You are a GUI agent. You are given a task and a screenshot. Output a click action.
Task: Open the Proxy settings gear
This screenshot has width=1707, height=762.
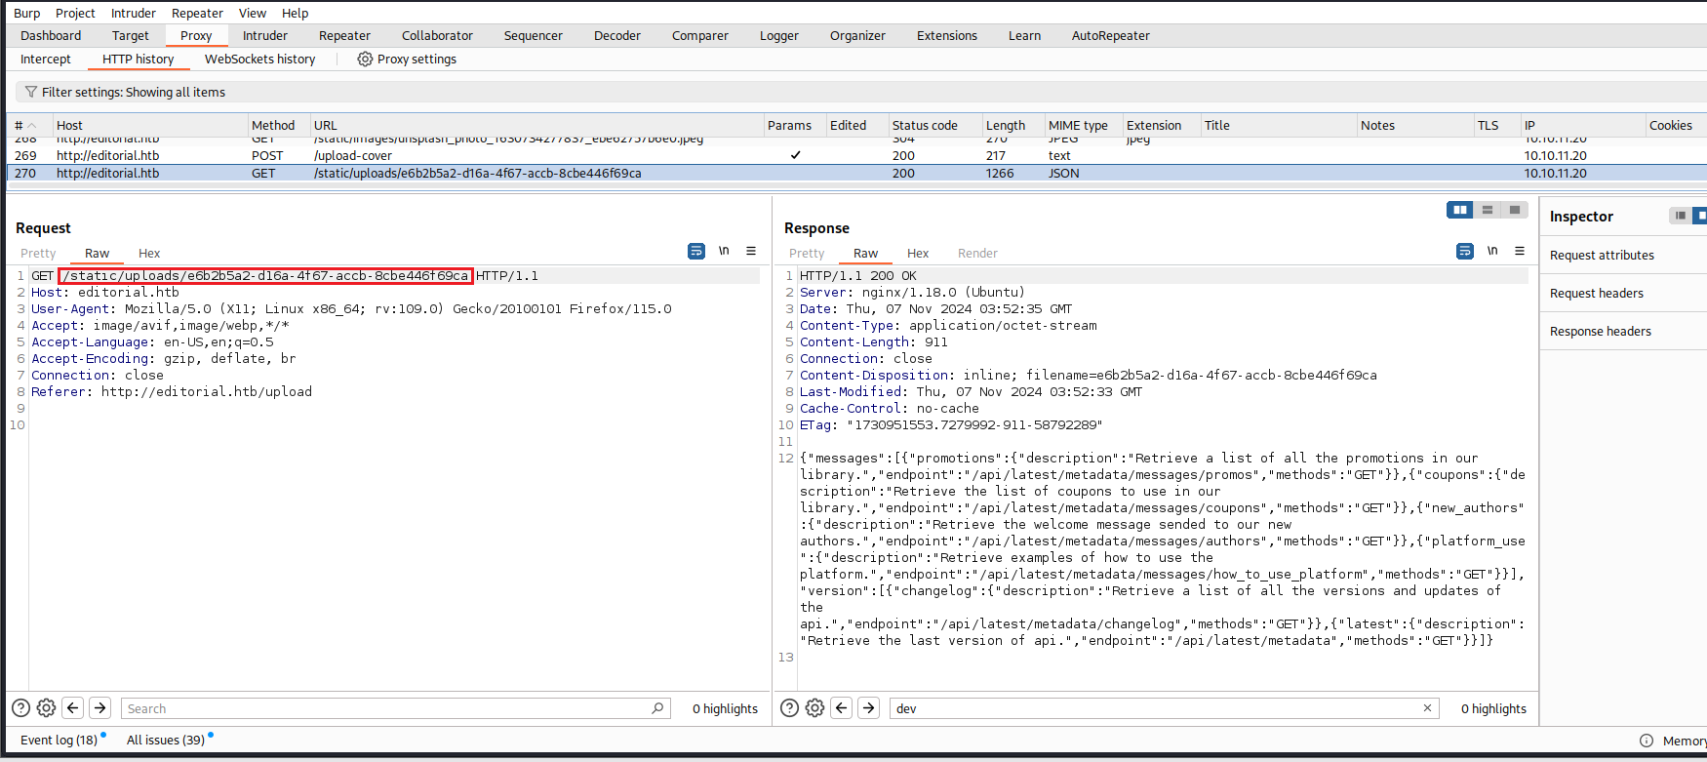[365, 60]
